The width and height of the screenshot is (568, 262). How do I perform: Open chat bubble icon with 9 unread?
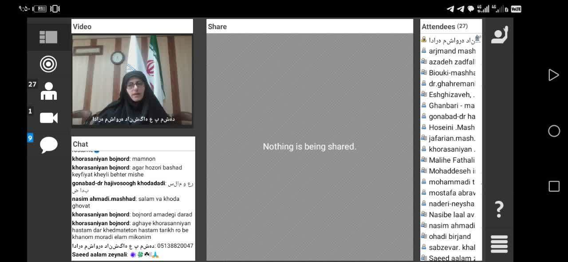point(48,145)
